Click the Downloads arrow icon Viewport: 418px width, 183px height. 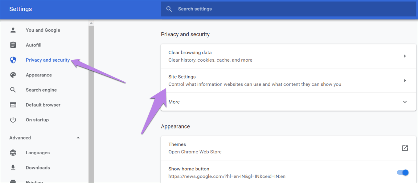coord(13,168)
